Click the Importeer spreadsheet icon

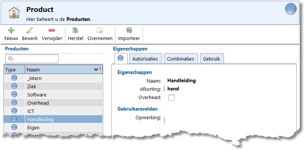[129, 31]
